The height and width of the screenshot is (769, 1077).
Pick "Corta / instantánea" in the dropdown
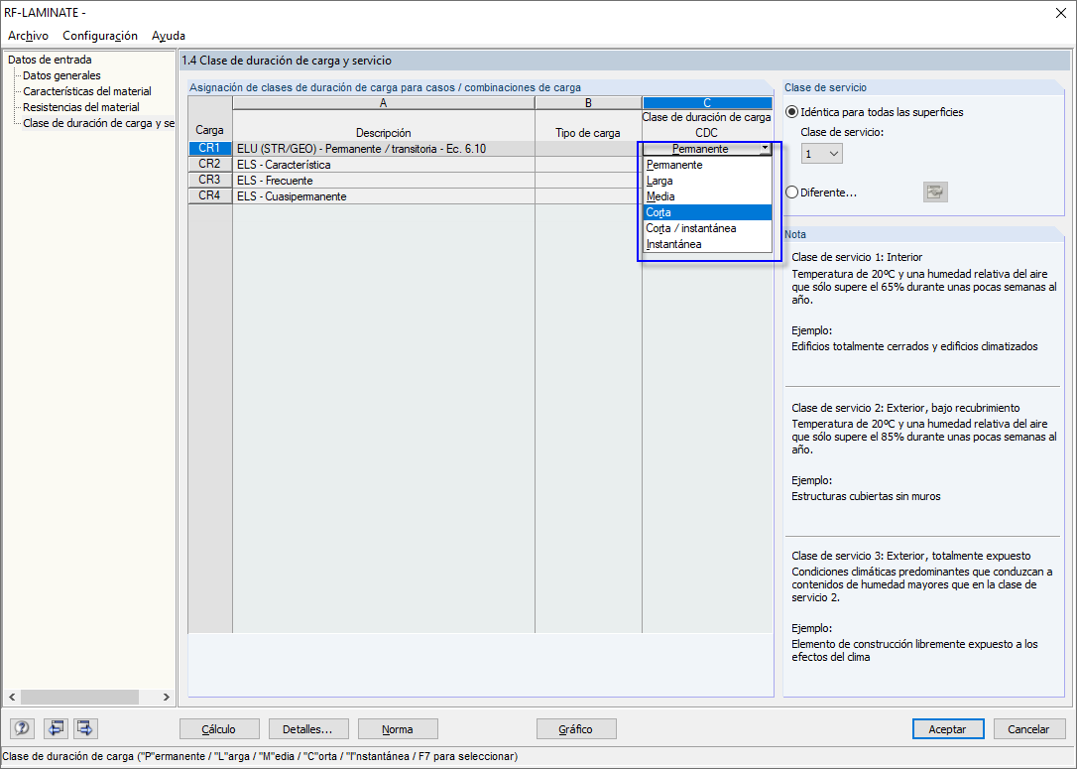(x=691, y=228)
